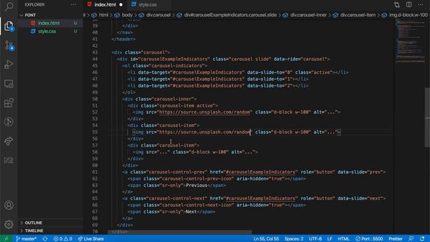This screenshot has width=430, height=242.
Task: Change the Spaces: 2 indentation setting
Action: pos(294,239)
